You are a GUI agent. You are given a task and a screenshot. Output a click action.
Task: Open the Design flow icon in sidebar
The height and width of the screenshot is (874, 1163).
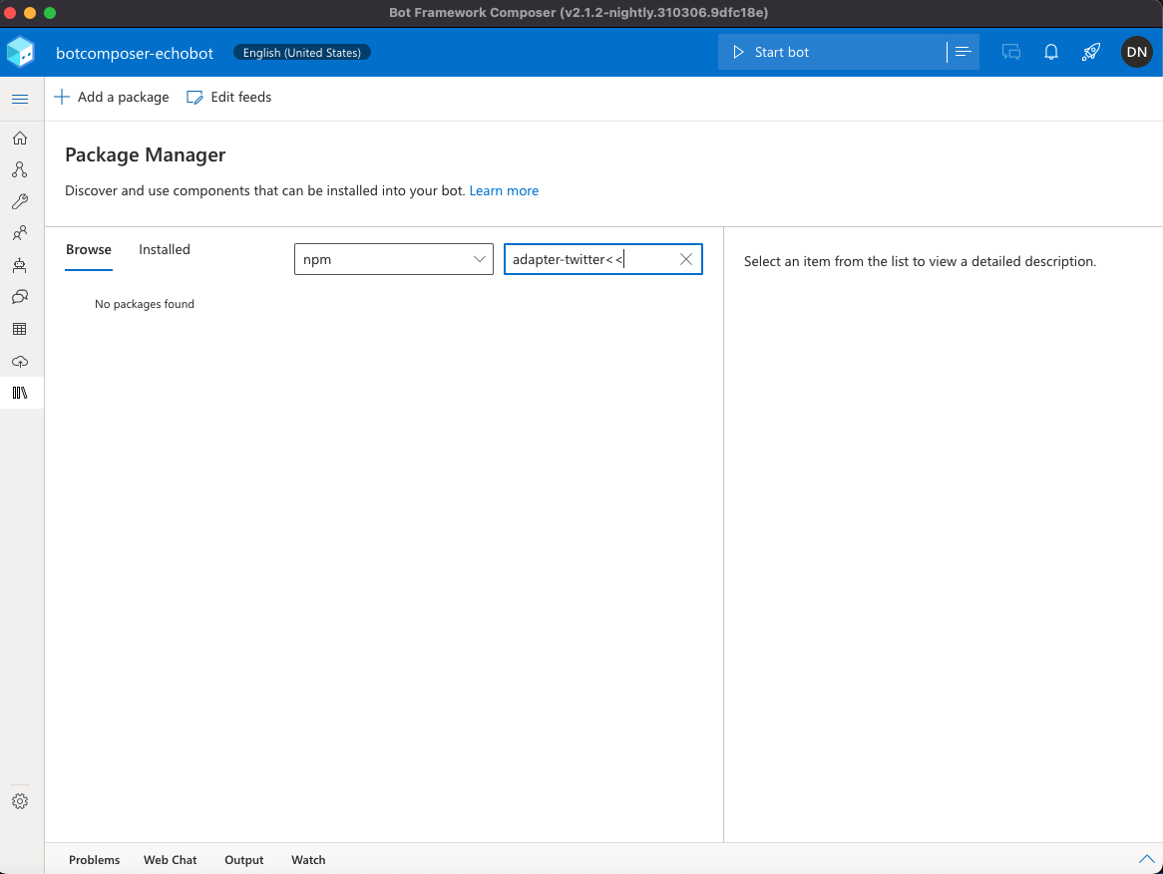[x=20, y=169]
